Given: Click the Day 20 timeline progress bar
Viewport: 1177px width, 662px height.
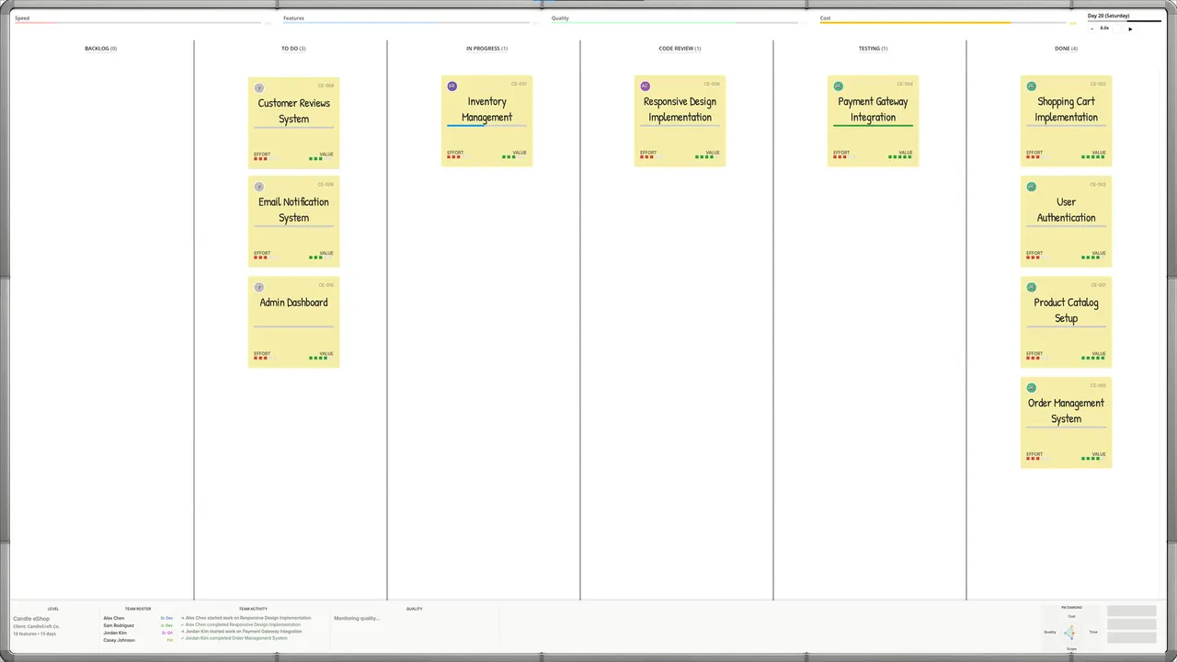Looking at the screenshot, I should 1125,20.
